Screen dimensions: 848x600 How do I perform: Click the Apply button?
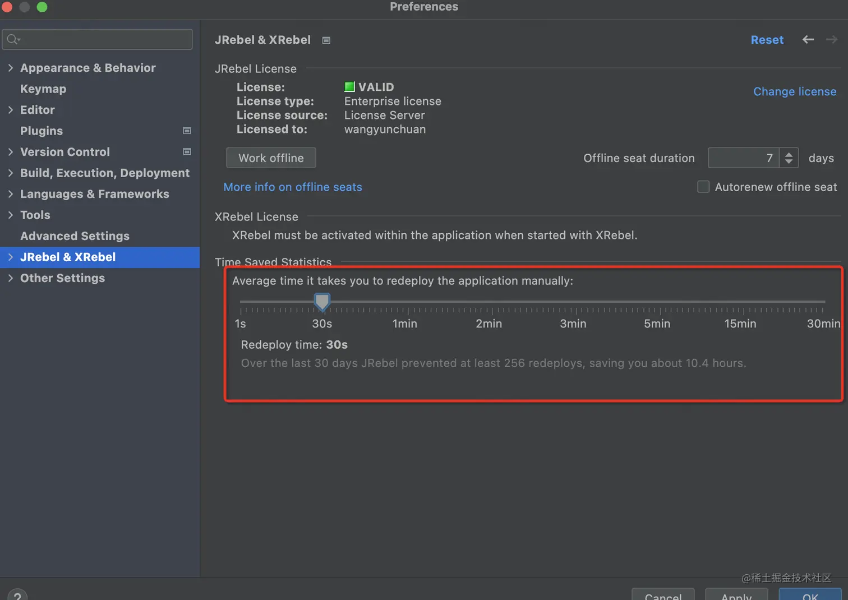pos(736,594)
